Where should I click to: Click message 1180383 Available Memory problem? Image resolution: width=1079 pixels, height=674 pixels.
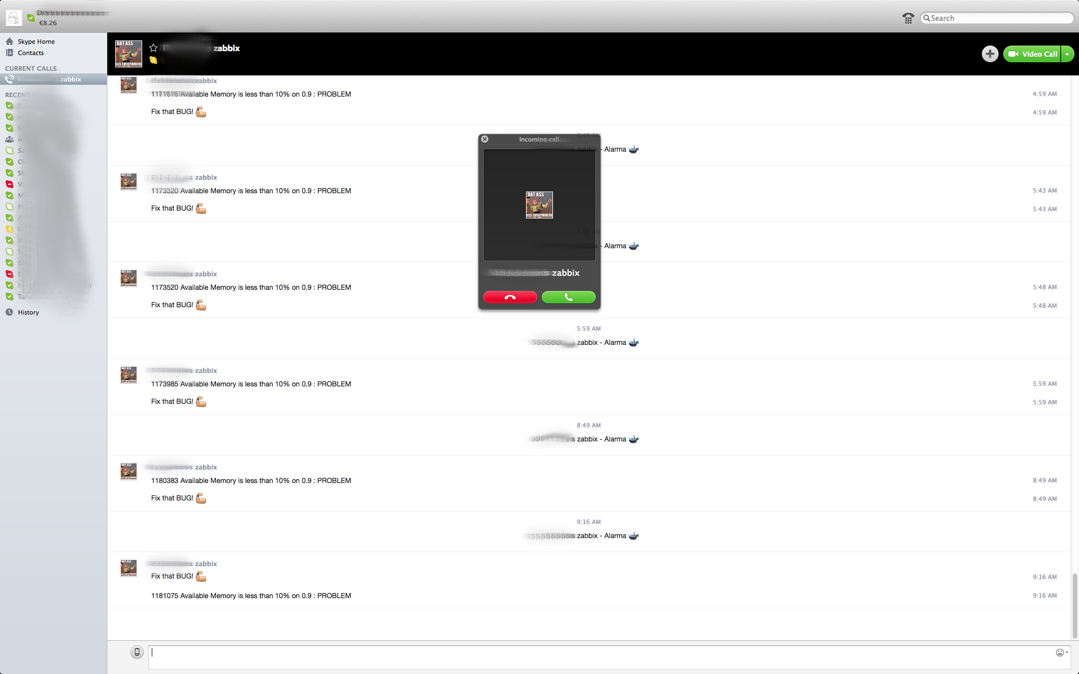251,481
